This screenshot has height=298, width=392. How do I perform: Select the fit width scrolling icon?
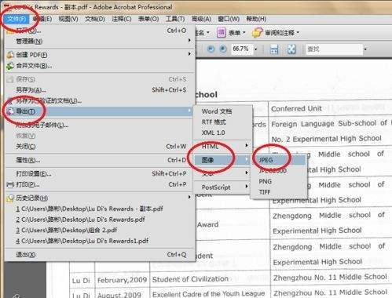[x=274, y=49]
